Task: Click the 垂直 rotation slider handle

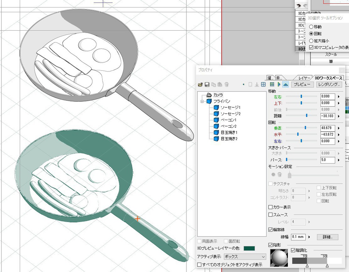Action: [305, 128]
